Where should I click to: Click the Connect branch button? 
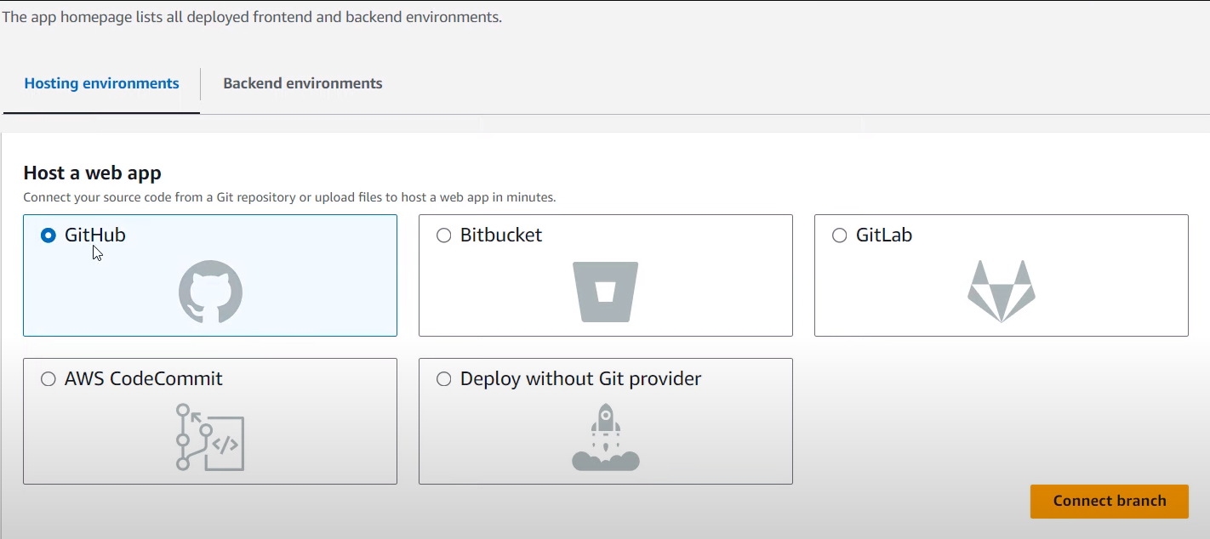1110,501
